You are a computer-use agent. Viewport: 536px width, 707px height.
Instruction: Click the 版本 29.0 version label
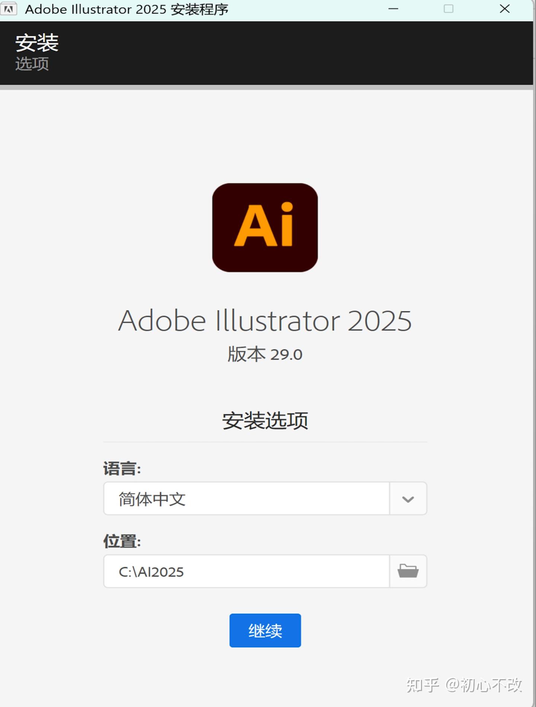point(265,354)
